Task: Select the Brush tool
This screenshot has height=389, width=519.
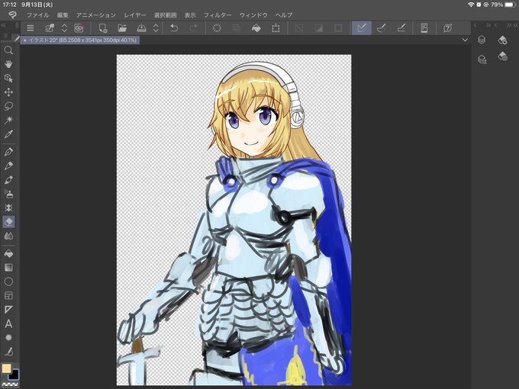Action: click(x=8, y=179)
